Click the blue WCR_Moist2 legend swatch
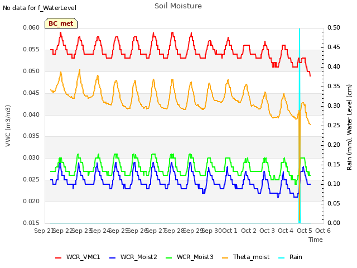357x268 pixels. tap(113, 258)
